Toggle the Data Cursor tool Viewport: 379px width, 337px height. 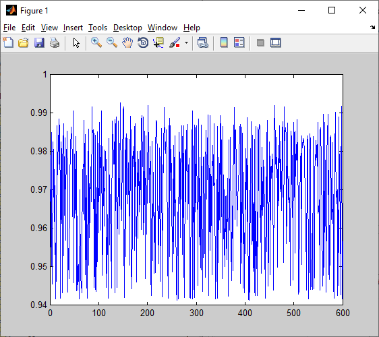[158, 42]
